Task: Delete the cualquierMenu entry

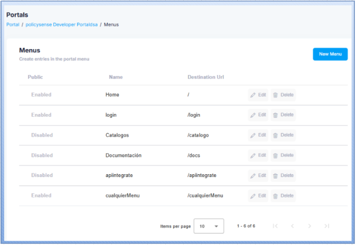Action: [x=283, y=195]
